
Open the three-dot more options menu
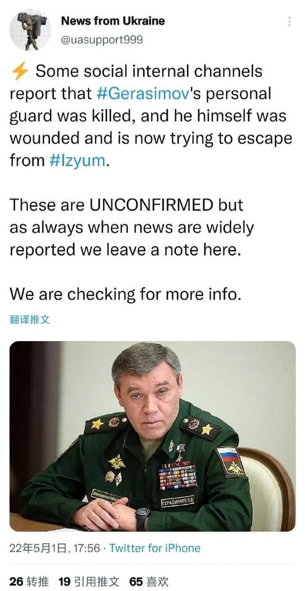289,21
